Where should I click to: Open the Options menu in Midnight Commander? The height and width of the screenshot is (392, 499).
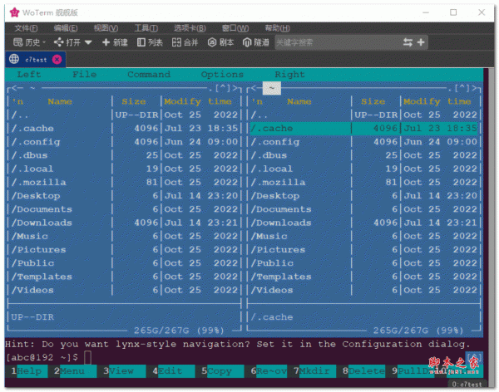tap(222, 75)
